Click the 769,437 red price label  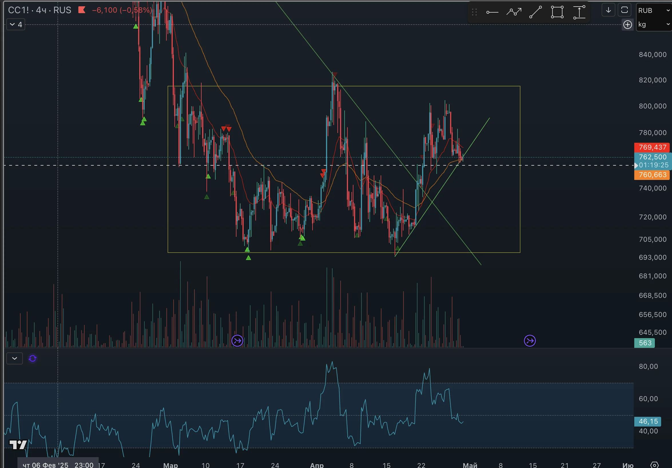(x=652, y=147)
